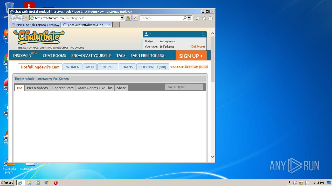
Task: Show hidden tray icons arrow
Action: tap(289, 183)
